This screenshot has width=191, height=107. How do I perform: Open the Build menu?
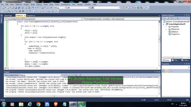tap(33, 4)
